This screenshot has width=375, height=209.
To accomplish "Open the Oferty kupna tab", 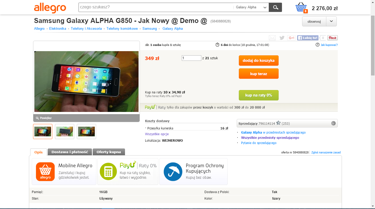I will click(109, 152).
